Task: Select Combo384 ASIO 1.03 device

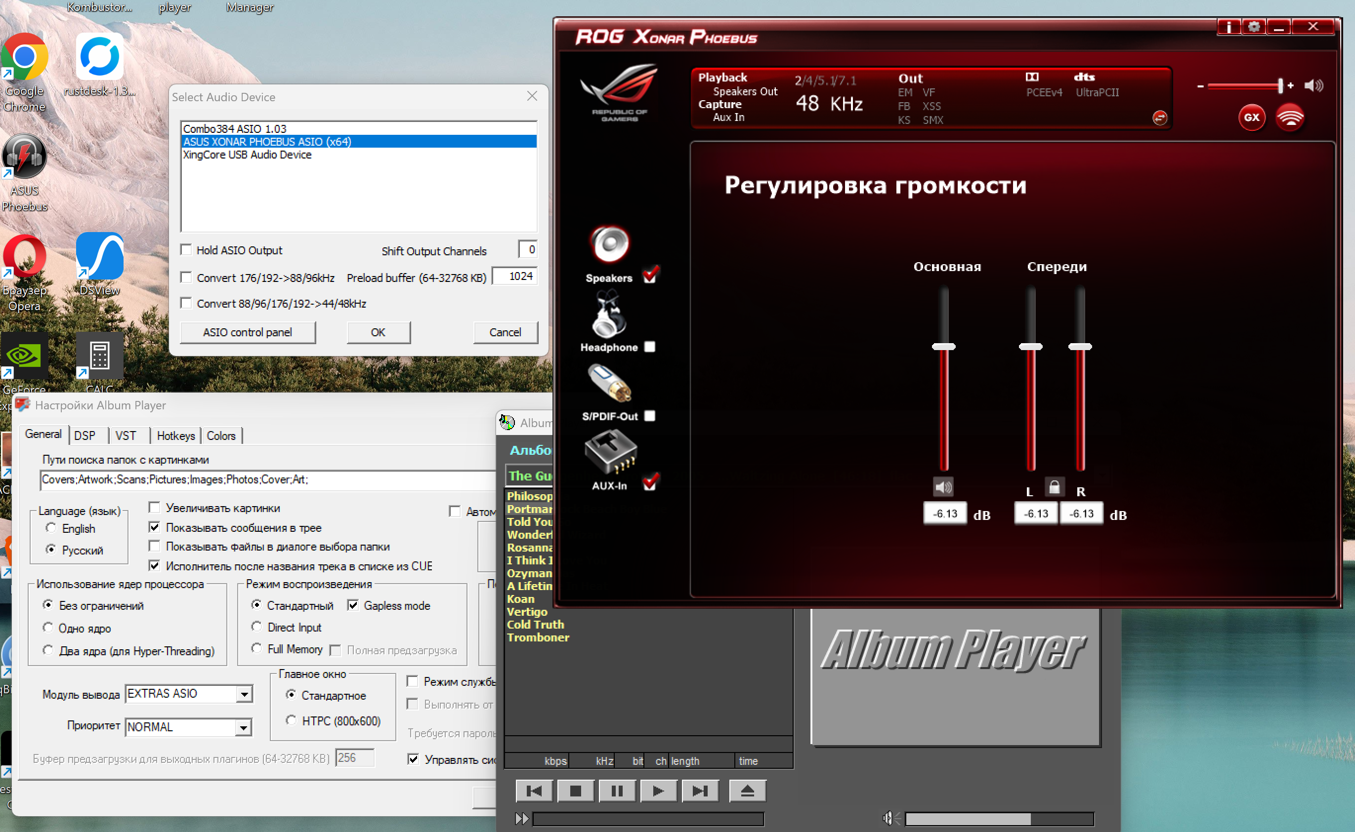Action: tap(358, 129)
